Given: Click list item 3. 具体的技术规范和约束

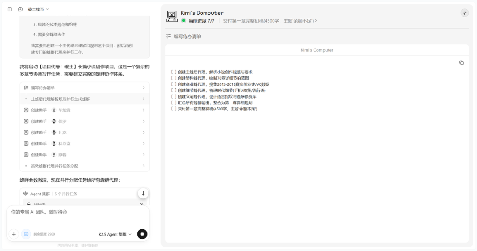Looking at the screenshot, I should (x=55, y=24).
